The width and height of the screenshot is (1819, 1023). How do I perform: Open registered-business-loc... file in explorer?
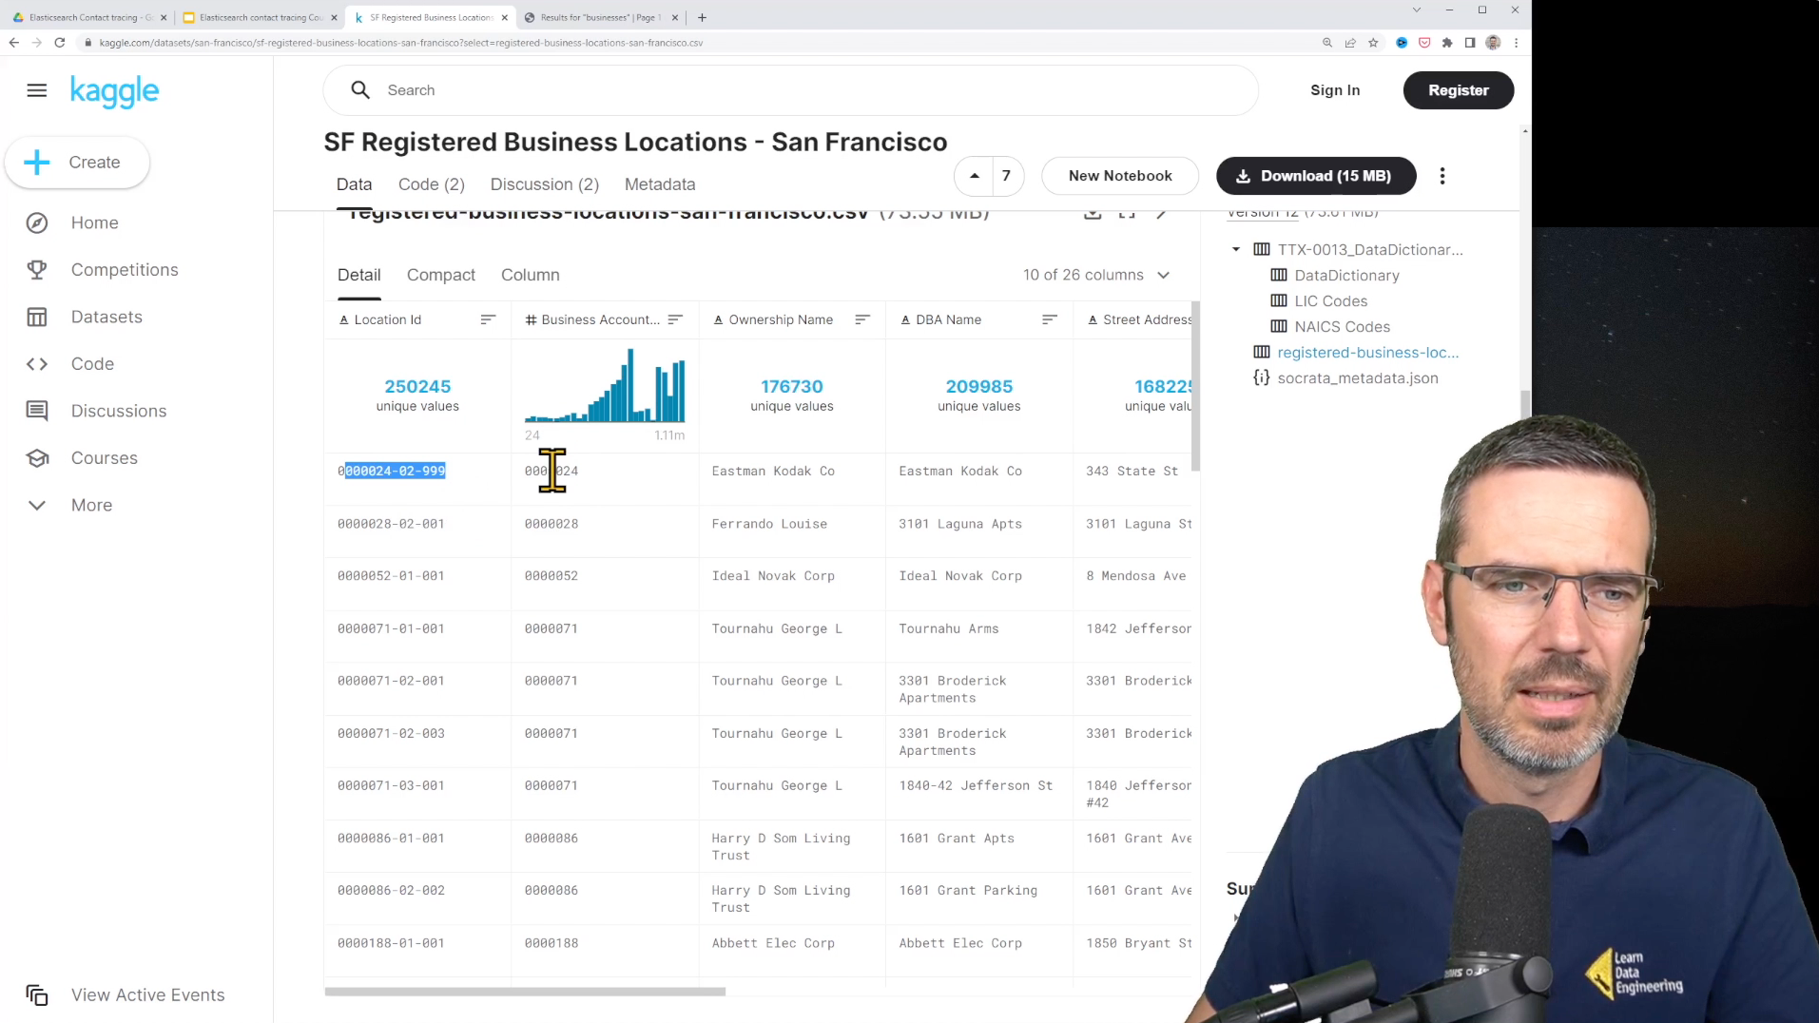tap(1367, 353)
